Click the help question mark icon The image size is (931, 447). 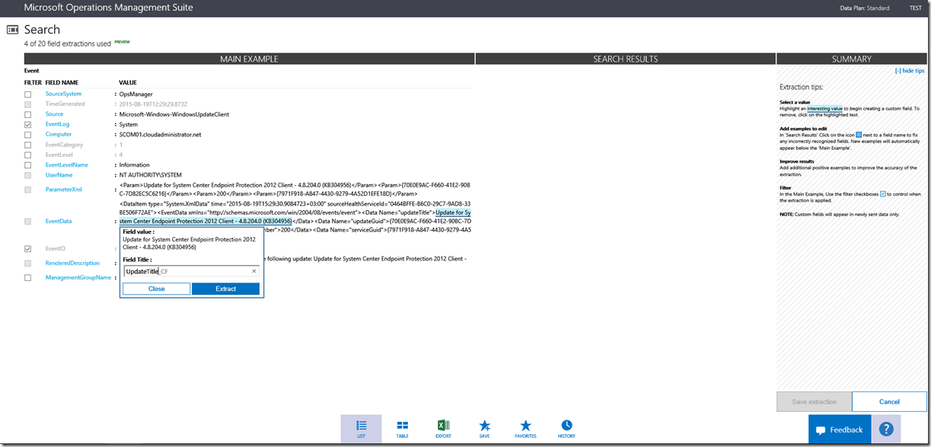click(885, 429)
